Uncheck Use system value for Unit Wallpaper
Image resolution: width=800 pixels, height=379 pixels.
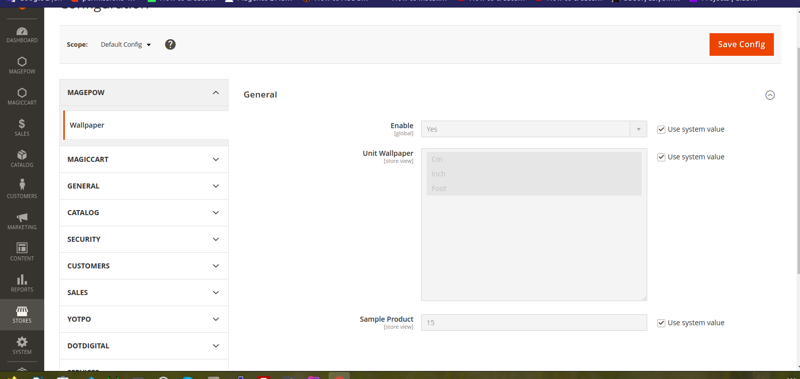click(661, 157)
